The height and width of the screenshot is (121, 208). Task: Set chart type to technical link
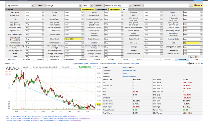tap(94, 64)
